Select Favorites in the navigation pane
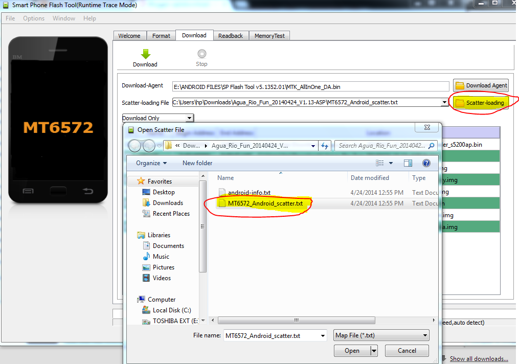 coord(160,181)
